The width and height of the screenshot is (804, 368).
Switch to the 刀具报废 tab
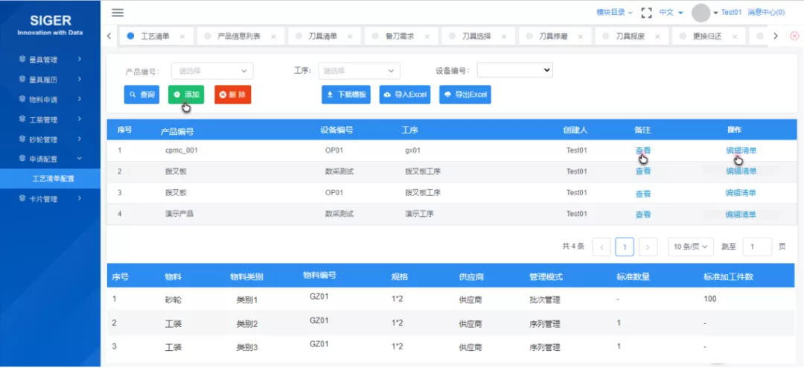pyautogui.click(x=631, y=37)
